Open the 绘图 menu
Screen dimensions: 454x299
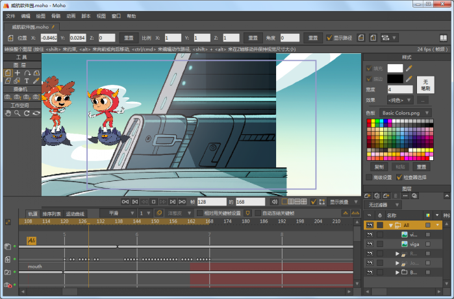40,16
